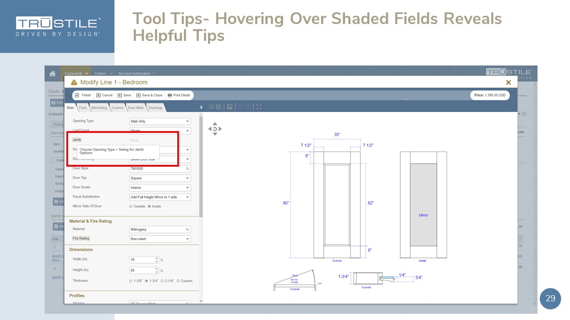Viewport: 570px width, 320px height.
Task: Click the Material Mahogany field
Action: click(x=160, y=230)
